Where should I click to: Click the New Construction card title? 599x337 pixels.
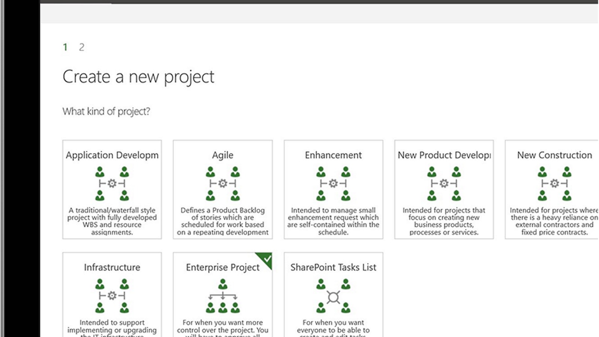tap(554, 155)
